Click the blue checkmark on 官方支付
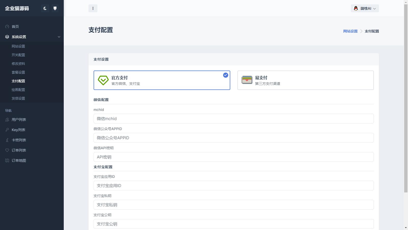This screenshot has height=230, width=408. click(225, 75)
